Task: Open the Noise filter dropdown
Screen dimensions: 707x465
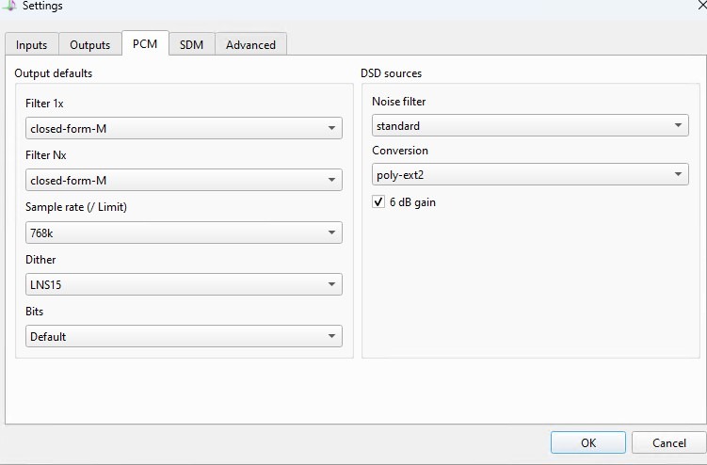Action: tap(530, 125)
